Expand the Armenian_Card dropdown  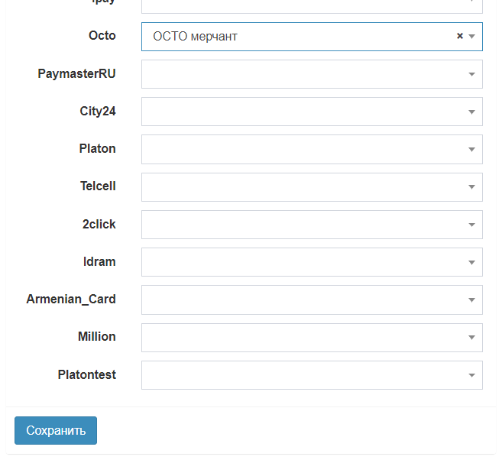pos(312,299)
